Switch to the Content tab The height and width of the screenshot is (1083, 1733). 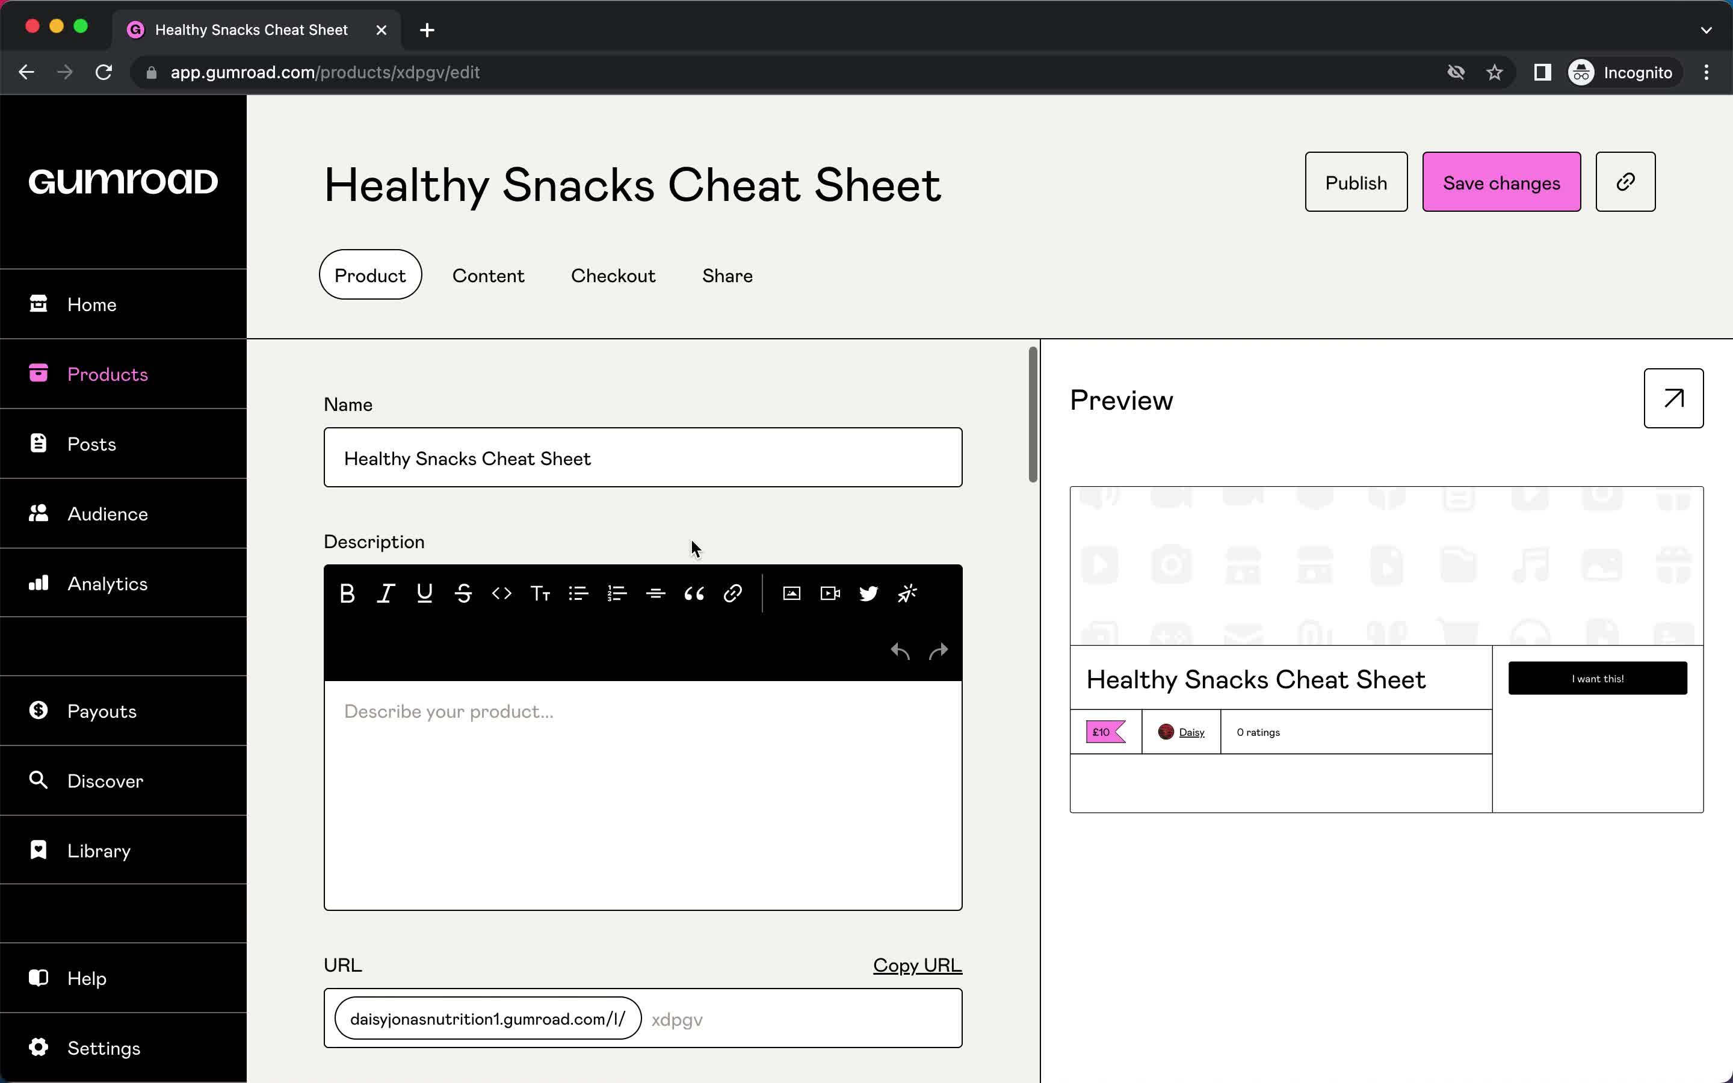click(x=489, y=275)
